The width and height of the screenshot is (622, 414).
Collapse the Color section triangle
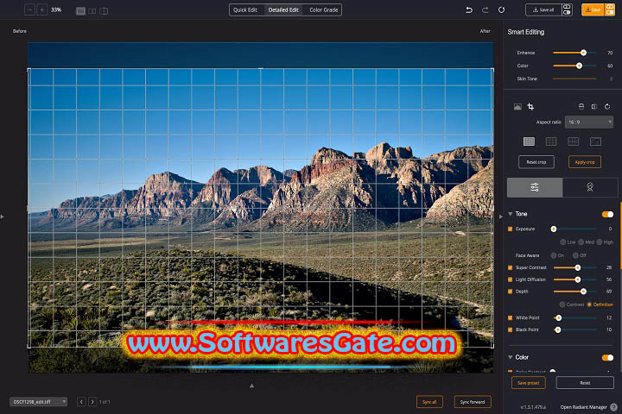(511, 357)
